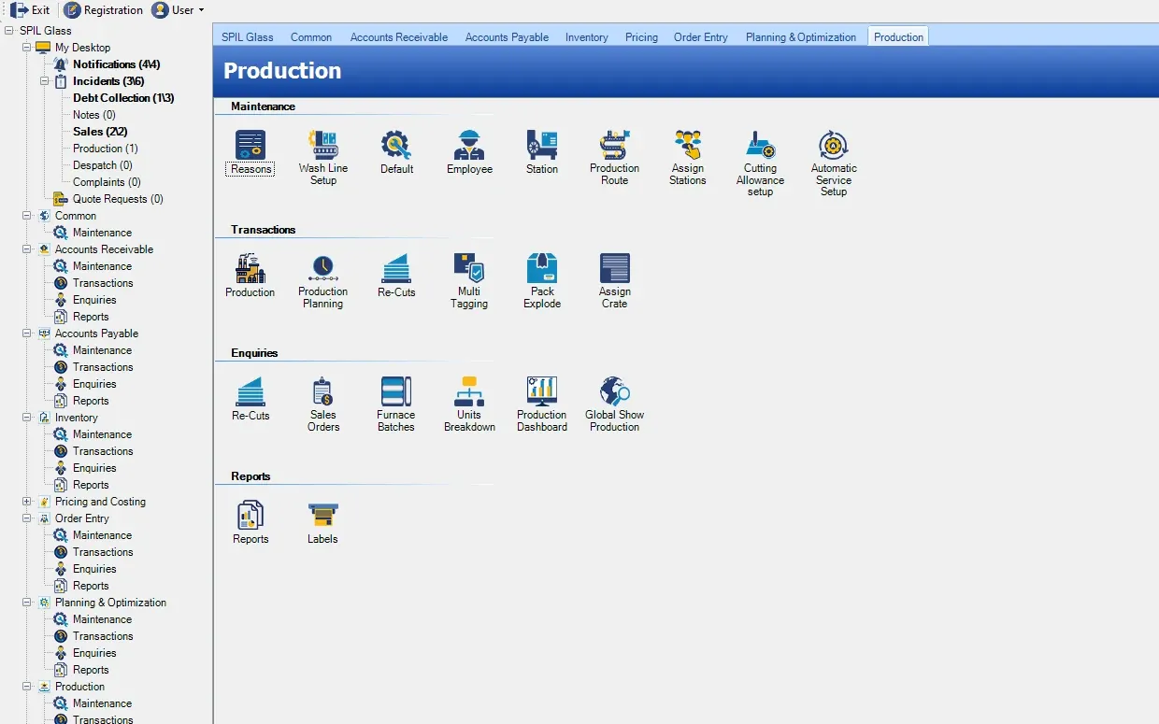The width and height of the screenshot is (1159, 724).
Task: Select Production (1) under Incidents
Action: [x=106, y=149]
